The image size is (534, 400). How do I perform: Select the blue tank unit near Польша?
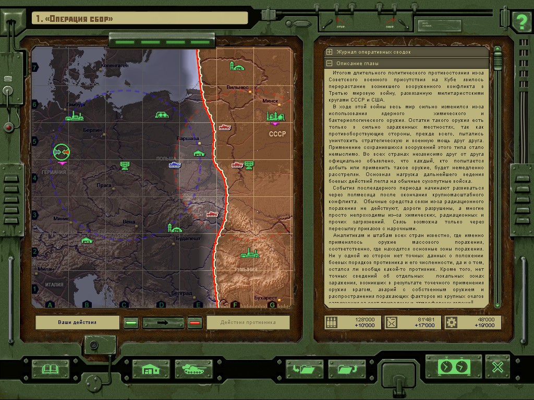[x=174, y=165]
